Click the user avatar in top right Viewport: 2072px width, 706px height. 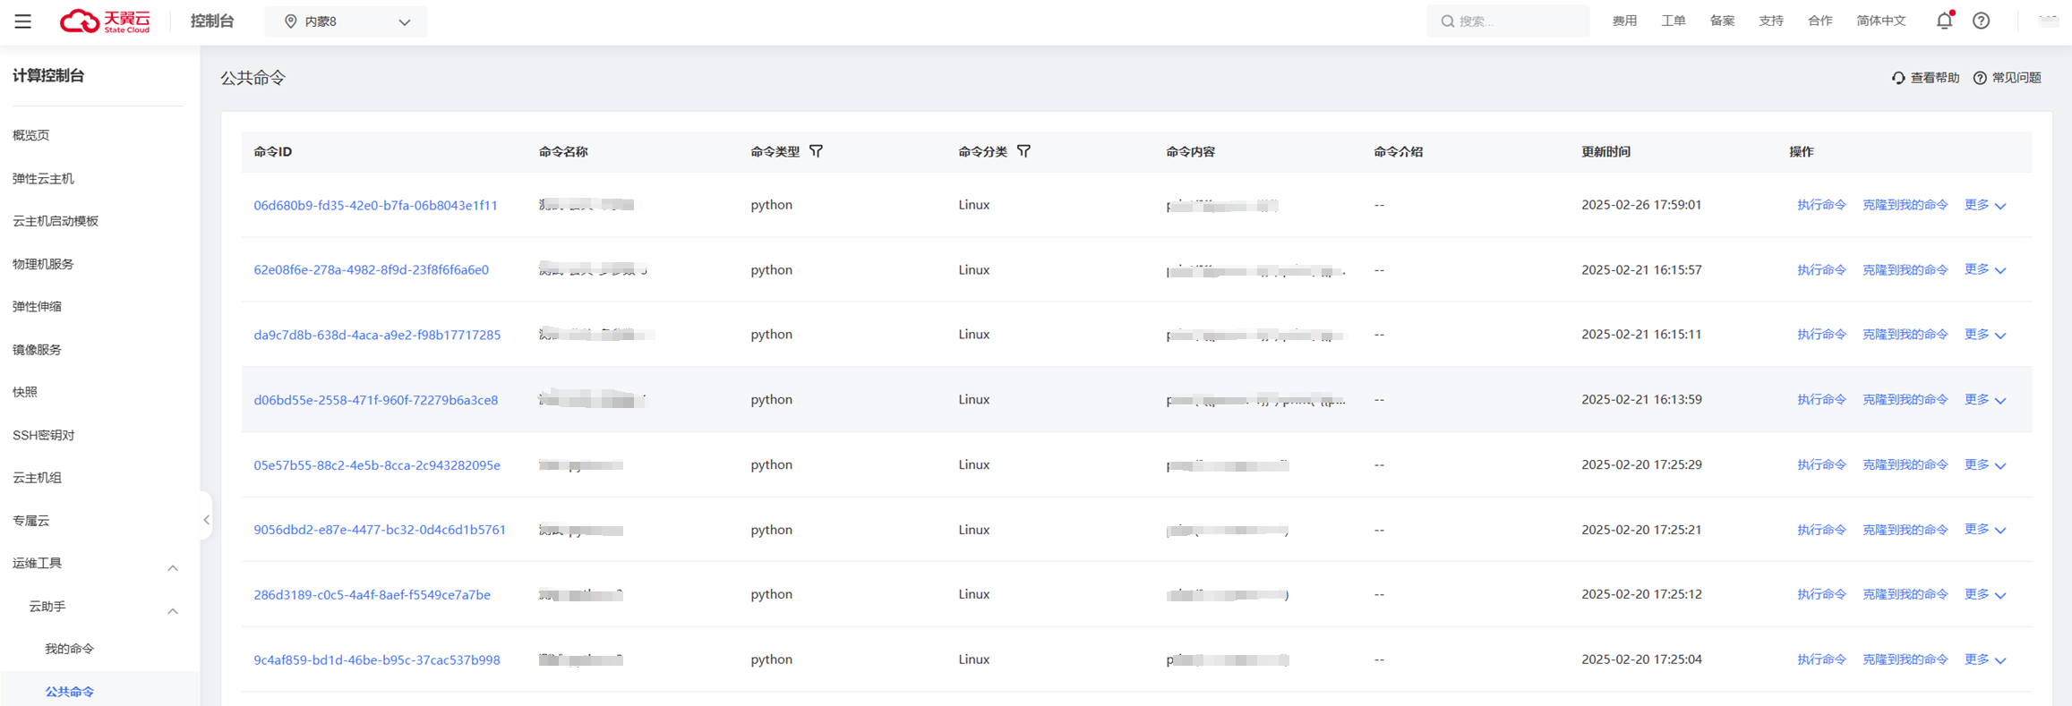(2048, 21)
